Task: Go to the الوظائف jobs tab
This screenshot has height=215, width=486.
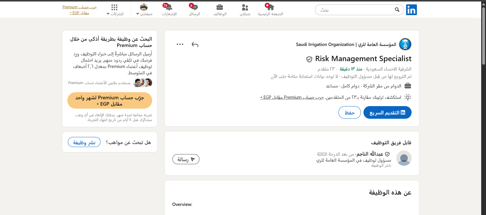Action: (x=220, y=10)
